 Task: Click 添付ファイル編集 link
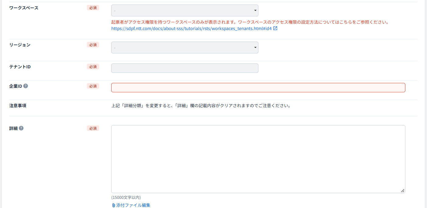tap(133, 205)
